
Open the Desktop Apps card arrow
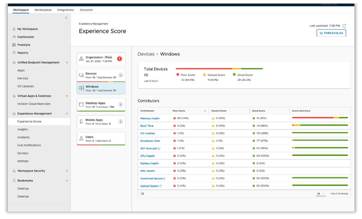point(120,105)
